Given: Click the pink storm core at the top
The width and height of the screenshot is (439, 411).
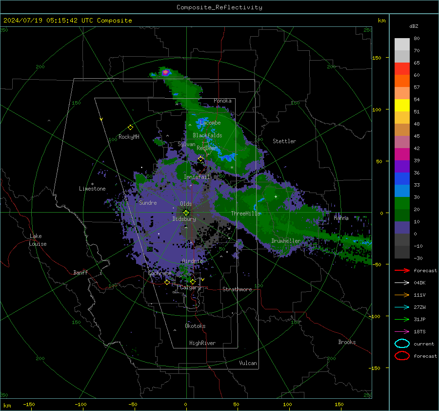Looking at the screenshot, I should pyautogui.click(x=166, y=72).
